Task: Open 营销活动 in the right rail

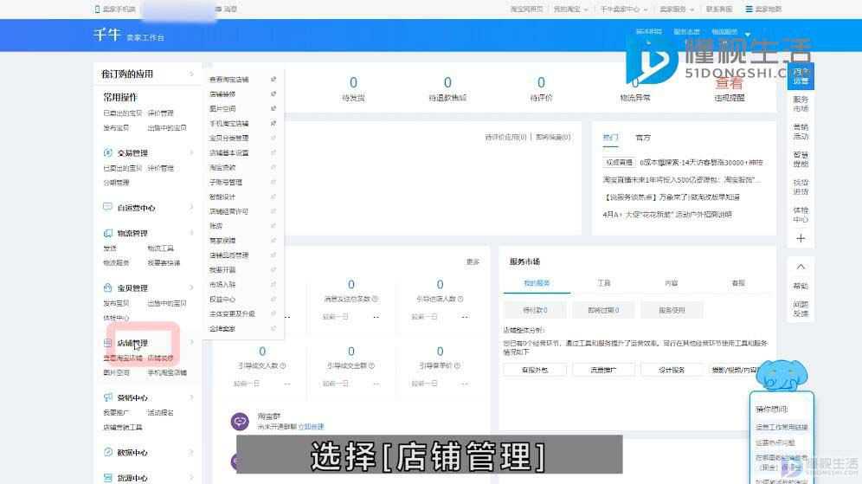Action: point(801,132)
